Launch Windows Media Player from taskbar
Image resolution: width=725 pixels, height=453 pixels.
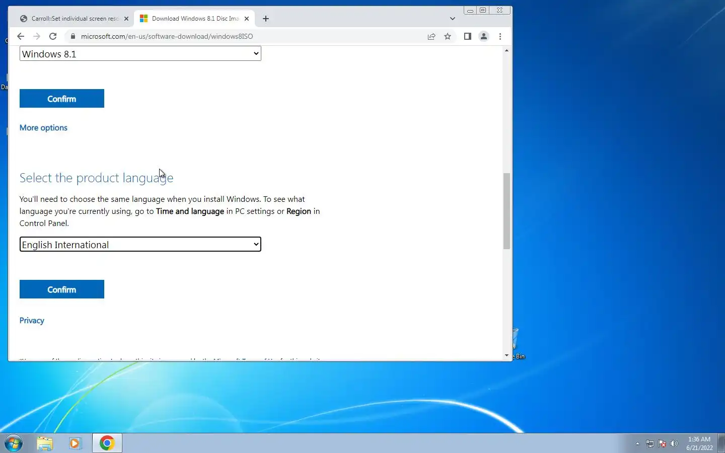(x=75, y=443)
